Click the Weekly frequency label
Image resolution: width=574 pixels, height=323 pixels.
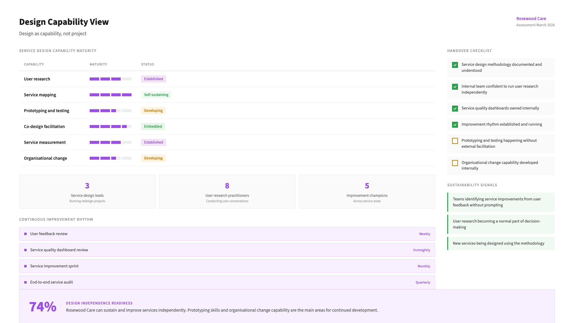pos(425,234)
